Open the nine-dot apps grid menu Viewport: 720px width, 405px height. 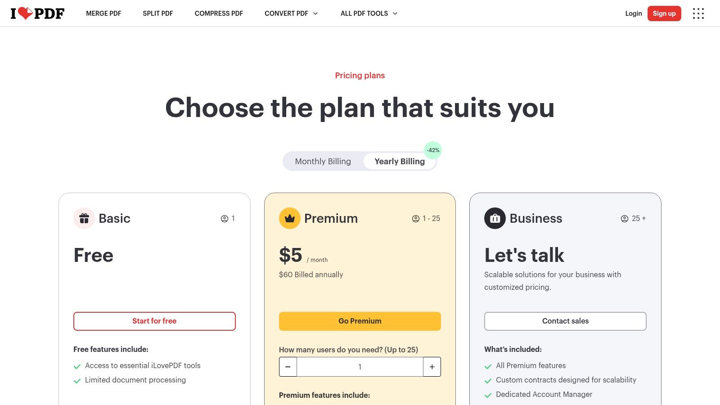click(x=698, y=13)
